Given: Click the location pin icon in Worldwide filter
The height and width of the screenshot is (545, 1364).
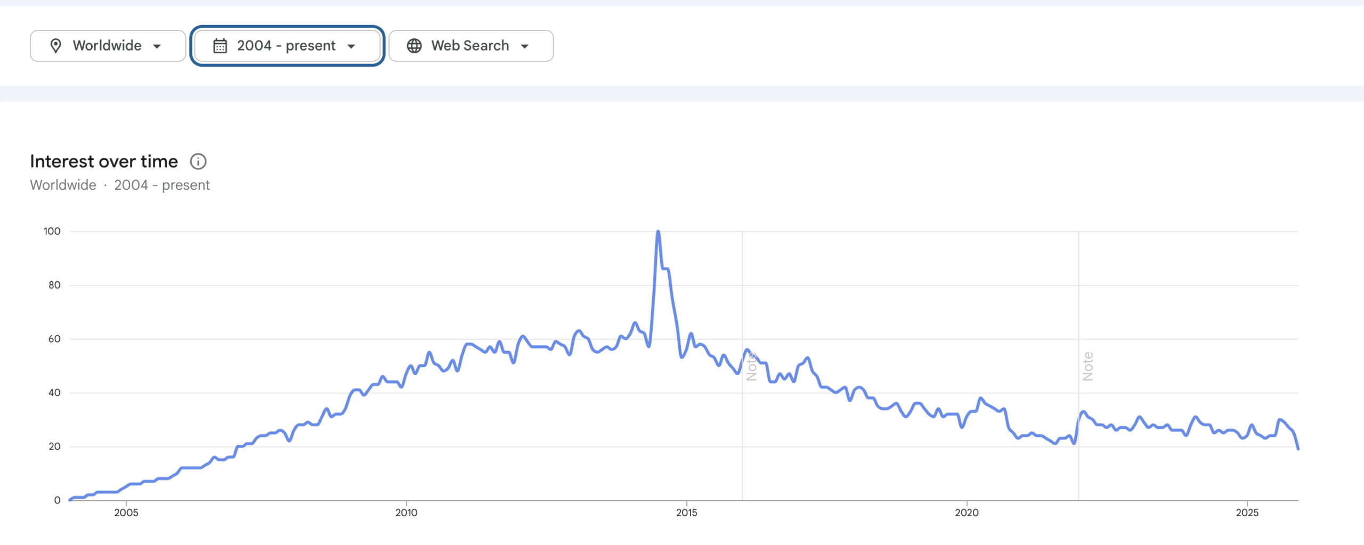Looking at the screenshot, I should coord(55,46).
